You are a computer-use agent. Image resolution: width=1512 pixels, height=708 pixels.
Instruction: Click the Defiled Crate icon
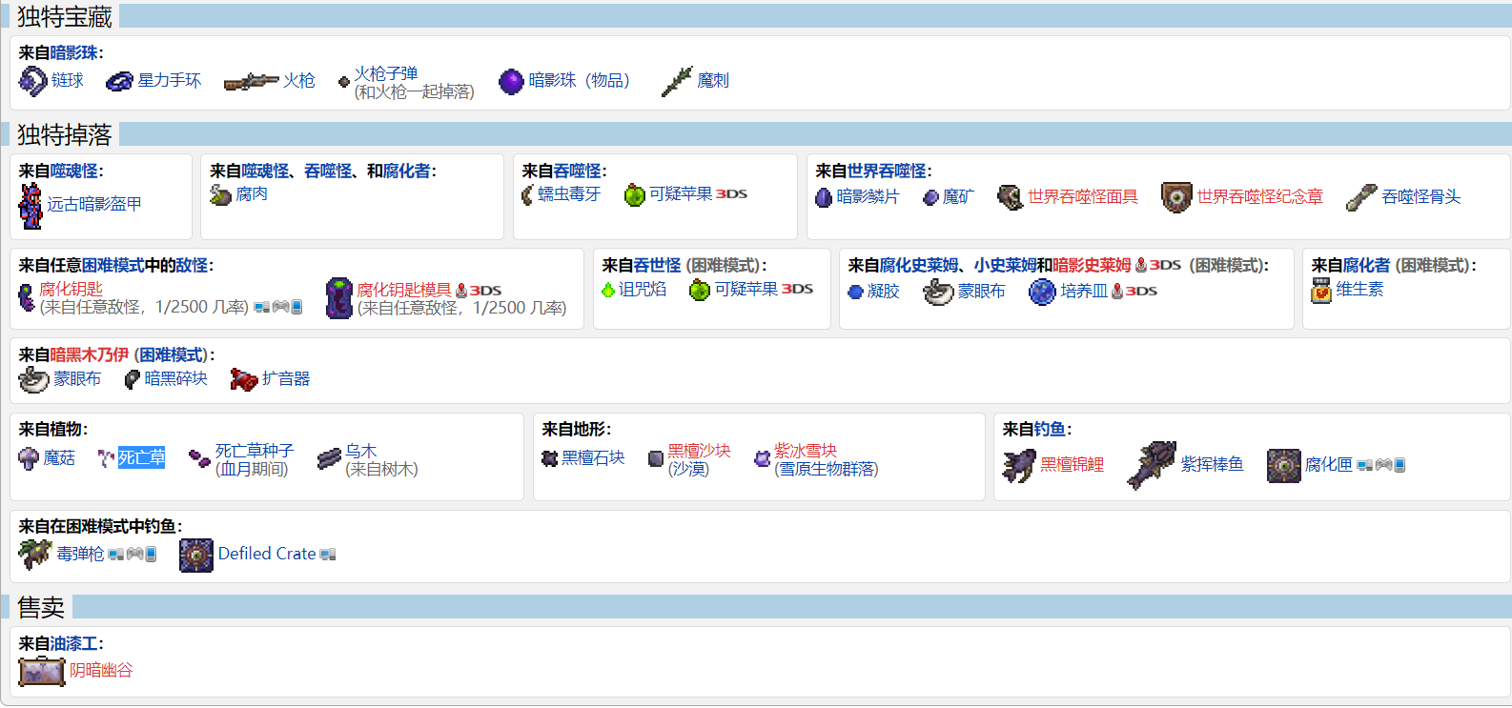196,555
